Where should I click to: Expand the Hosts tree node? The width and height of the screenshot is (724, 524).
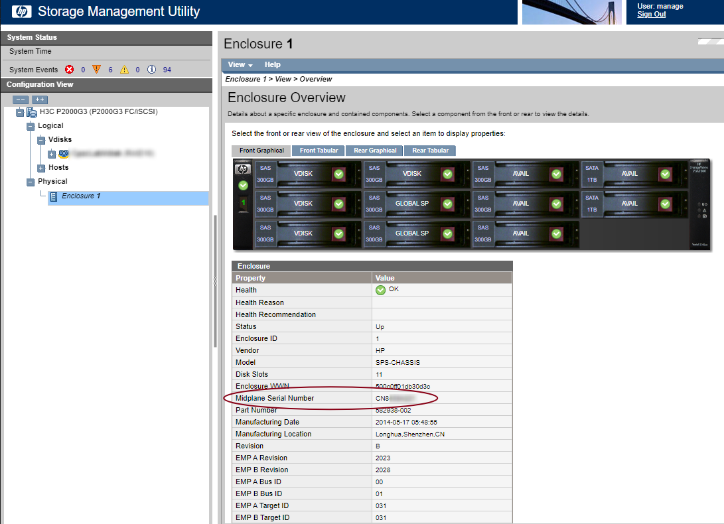[x=41, y=168]
